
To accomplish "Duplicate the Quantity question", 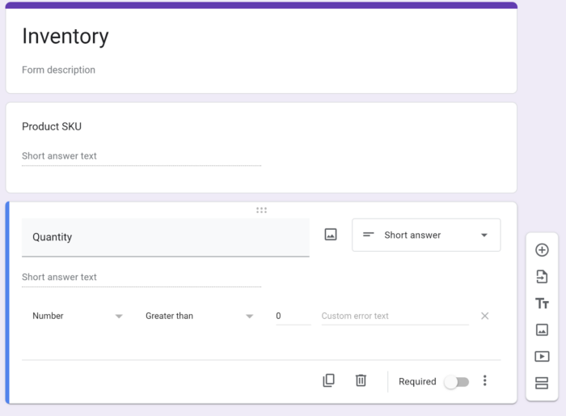I will coord(328,380).
